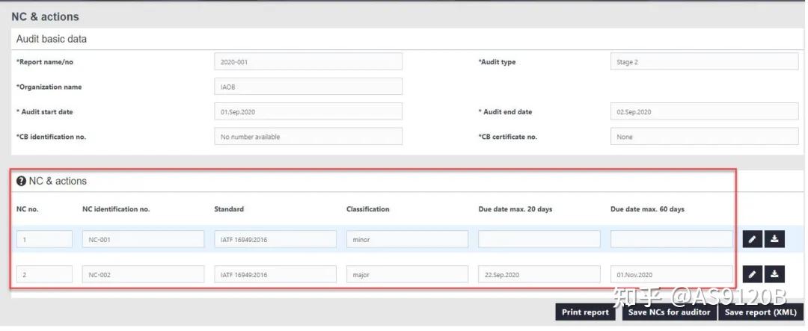This screenshot has height=331, width=808.
Task: Open the help icon beside NC & actions
Action: [22, 182]
